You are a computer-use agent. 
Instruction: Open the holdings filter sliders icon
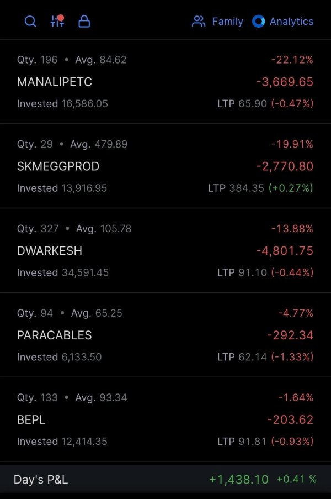point(57,21)
